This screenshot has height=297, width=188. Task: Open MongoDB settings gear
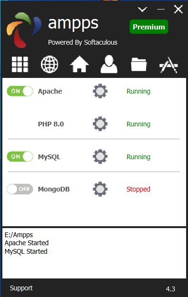point(100,189)
